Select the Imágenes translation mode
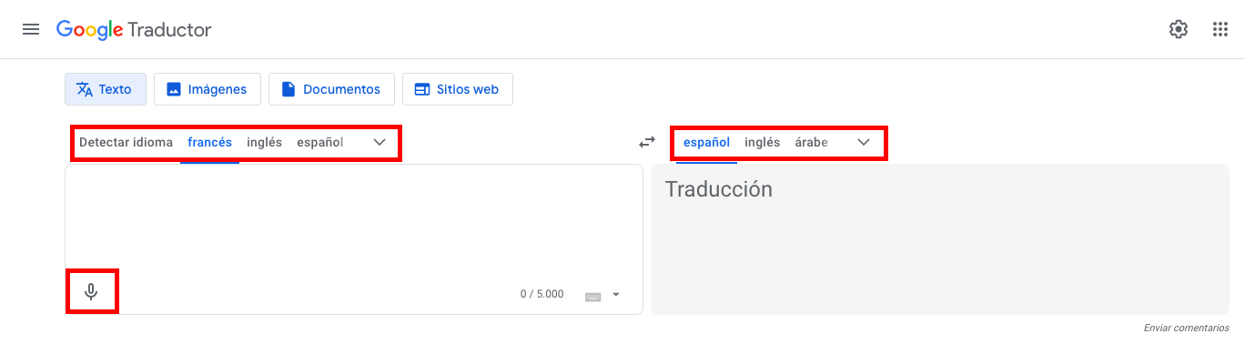1245x354 pixels. 207,89
